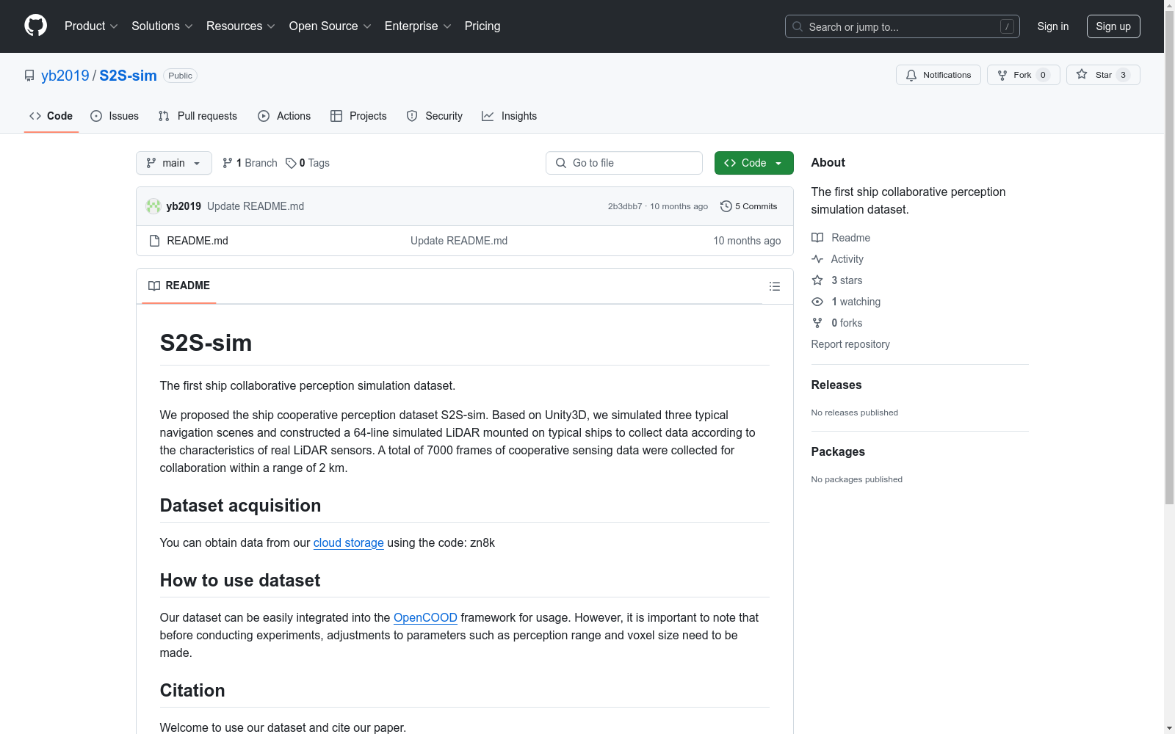Viewport: 1175px width, 734px height.
Task: Click the star count 3 badge
Action: click(x=1123, y=75)
